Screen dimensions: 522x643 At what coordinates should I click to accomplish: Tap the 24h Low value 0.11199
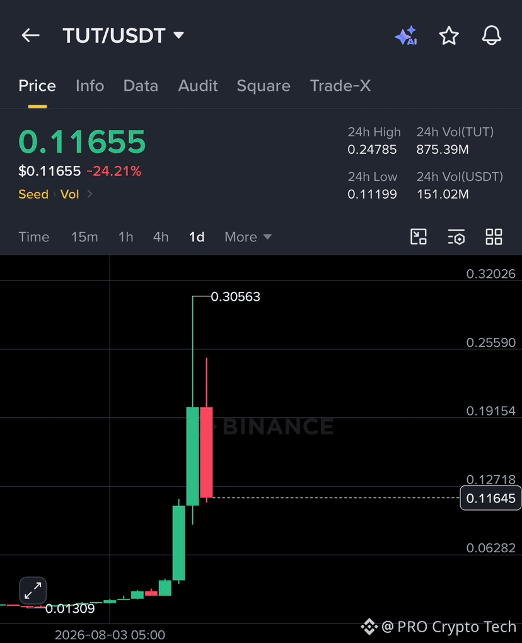372,194
